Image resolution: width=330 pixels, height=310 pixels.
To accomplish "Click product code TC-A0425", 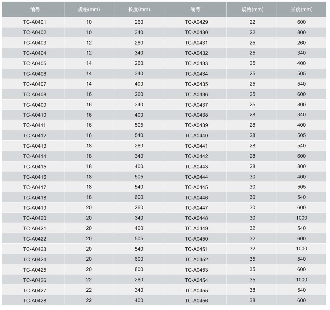I will (34, 270).
